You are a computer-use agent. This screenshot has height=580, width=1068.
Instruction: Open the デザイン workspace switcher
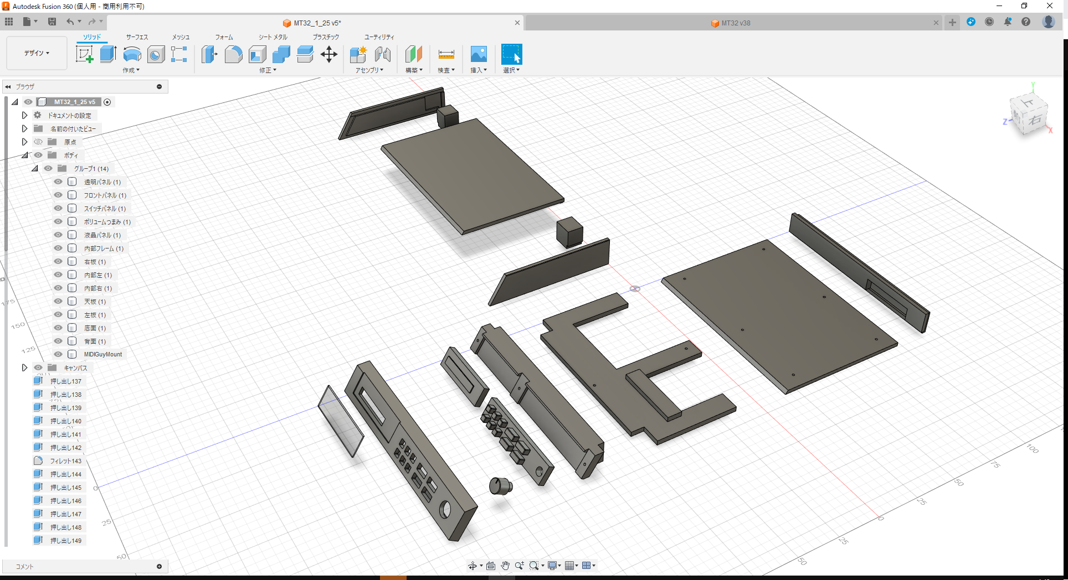tap(37, 53)
